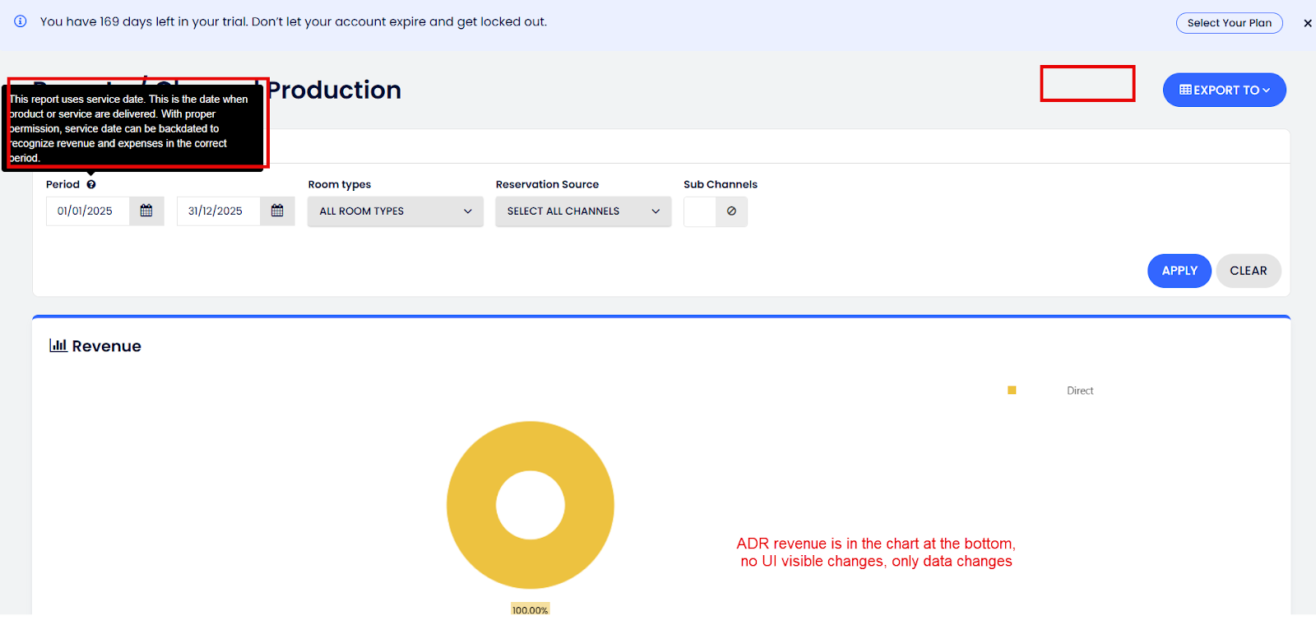The image size is (1316, 639).
Task: Toggle the Direct series legend label
Action: [1079, 391]
